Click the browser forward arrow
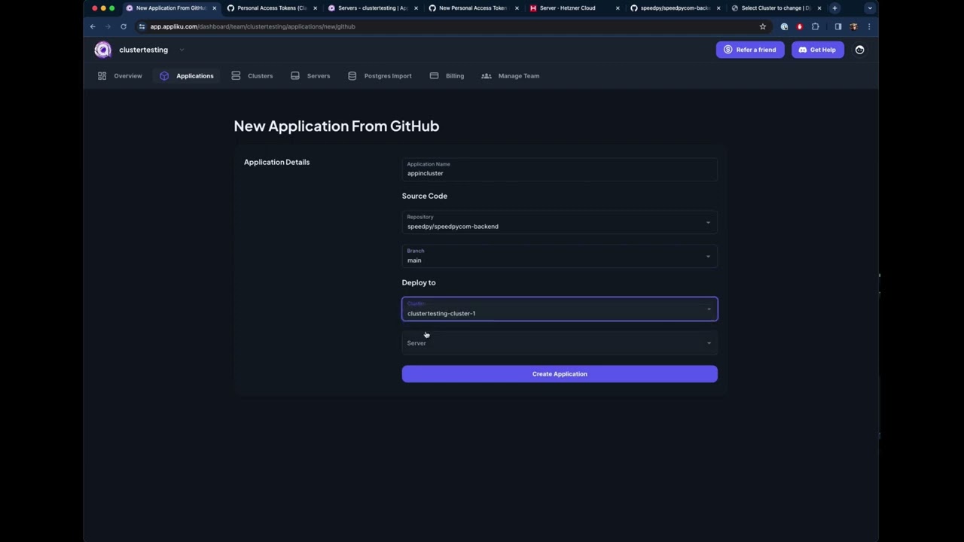964x542 pixels. pos(108,26)
